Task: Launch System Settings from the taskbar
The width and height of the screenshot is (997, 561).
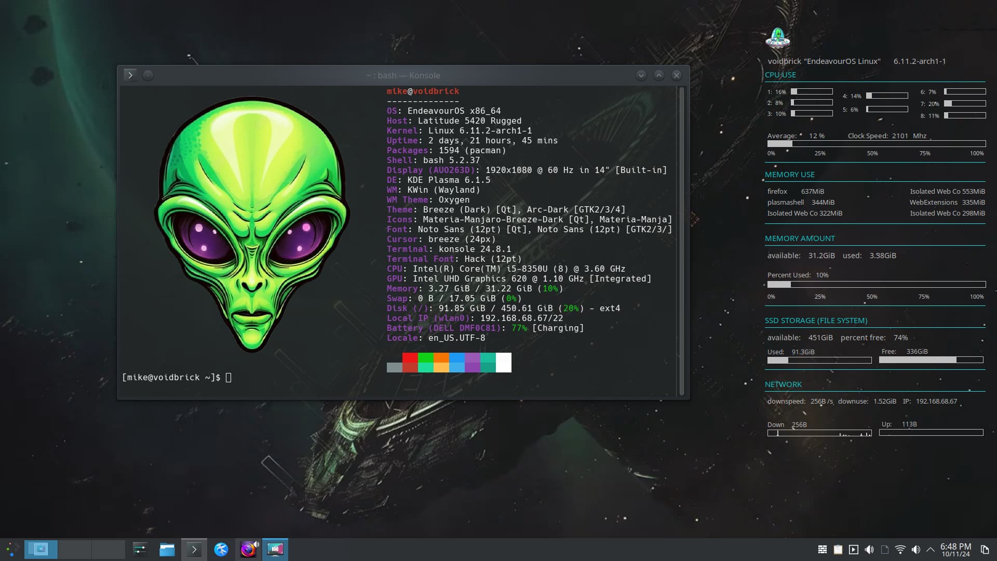Action: tap(140, 549)
